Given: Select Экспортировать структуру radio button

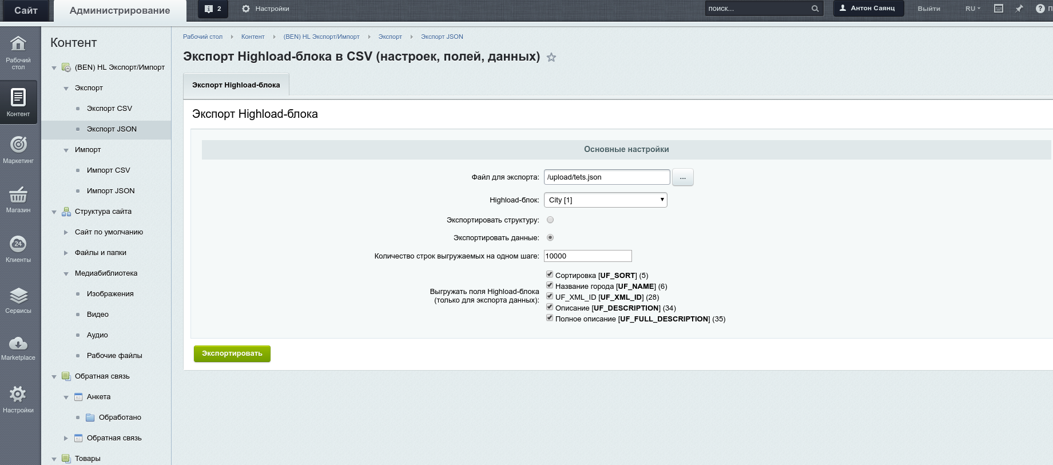Looking at the screenshot, I should 550,220.
